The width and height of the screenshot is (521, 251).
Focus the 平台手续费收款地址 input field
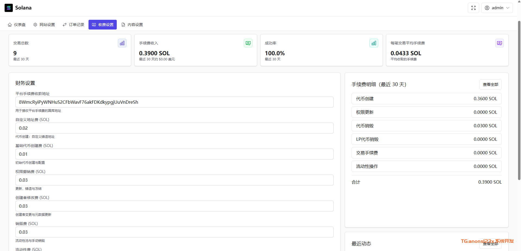[x=174, y=102]
